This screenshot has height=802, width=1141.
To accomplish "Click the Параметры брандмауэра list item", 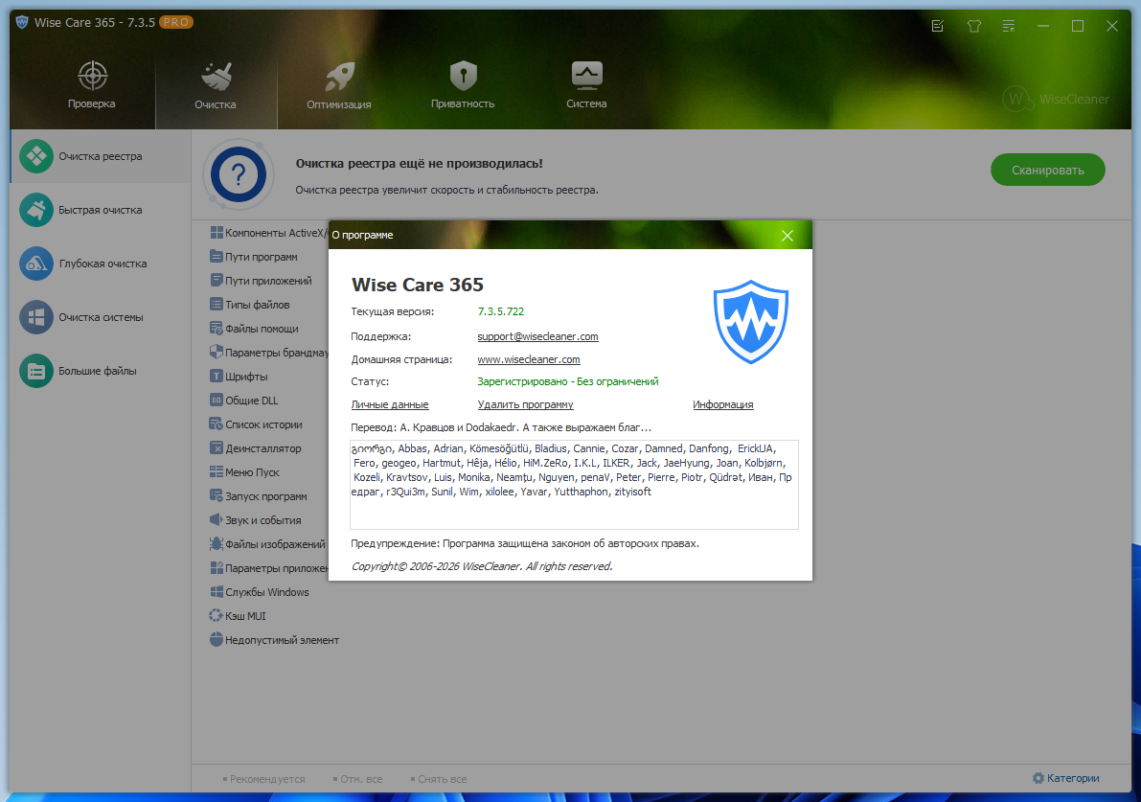I will click(268, 353).
